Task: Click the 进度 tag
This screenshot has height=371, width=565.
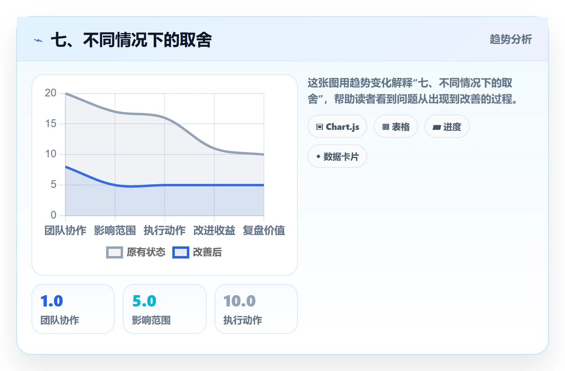Action: click(x=447, y=127)
